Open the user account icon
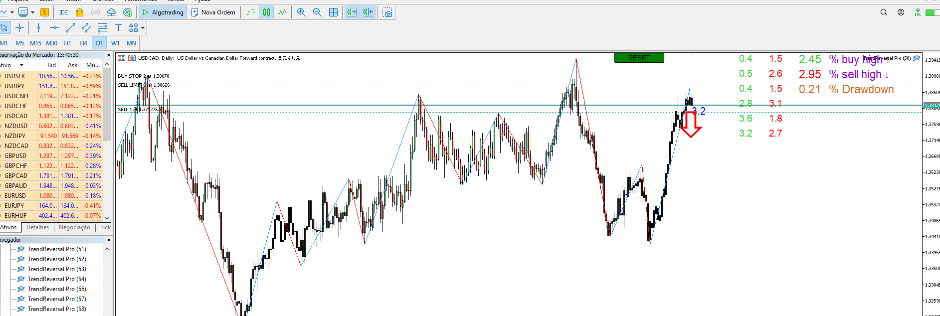Image resolution: width=940 pixels, height=316 pixels. [901, 12]
